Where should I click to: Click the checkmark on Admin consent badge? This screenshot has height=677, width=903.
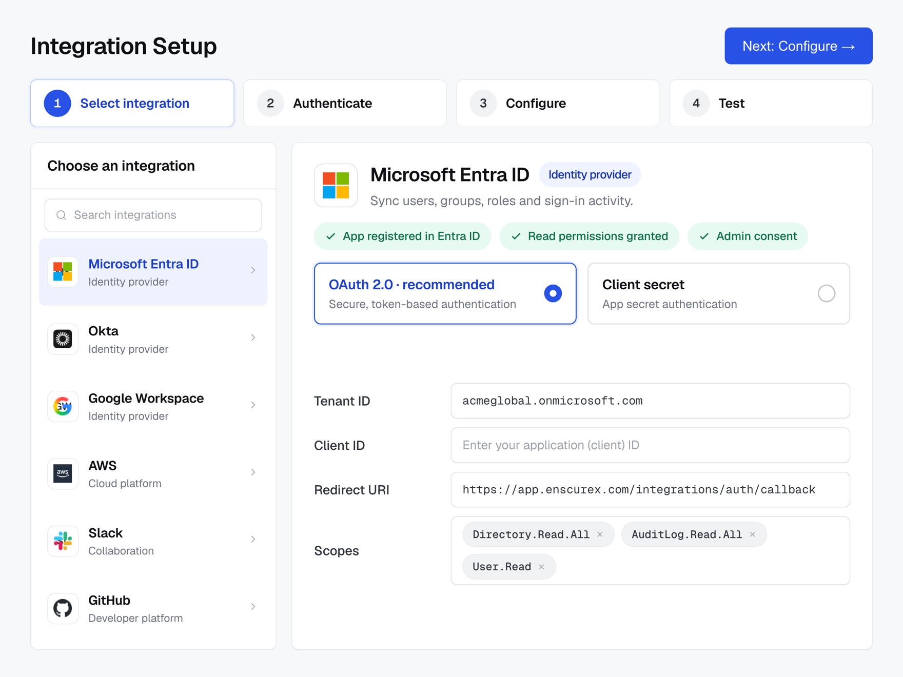704,236
